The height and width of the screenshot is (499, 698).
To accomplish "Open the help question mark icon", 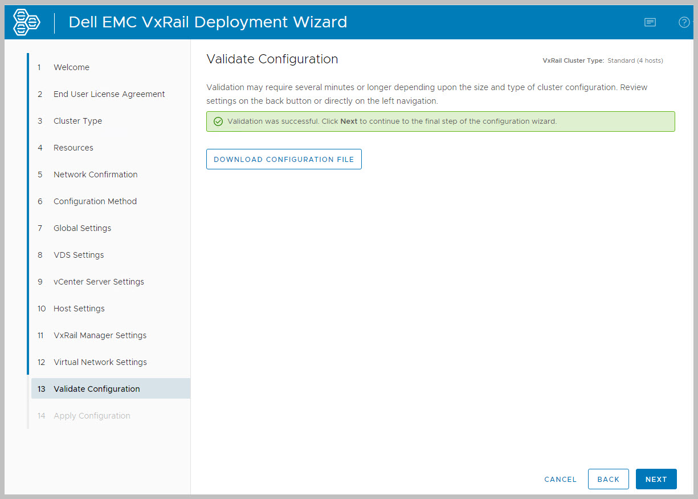I will tap(684, 22).
